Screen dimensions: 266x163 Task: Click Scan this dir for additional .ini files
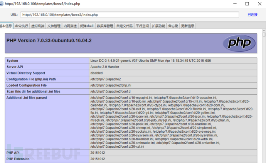(x=34, y=91)
